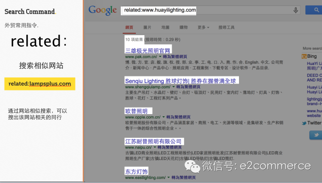Open the 江苏耐普照明有限公司 result
This screenshot has height=183, width=322.
[x=153, y=141]
